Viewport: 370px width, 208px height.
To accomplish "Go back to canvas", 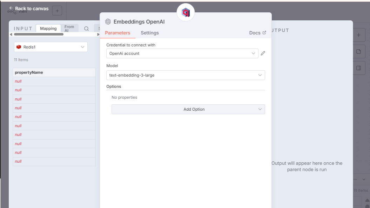I will click(x=29, y=8).
